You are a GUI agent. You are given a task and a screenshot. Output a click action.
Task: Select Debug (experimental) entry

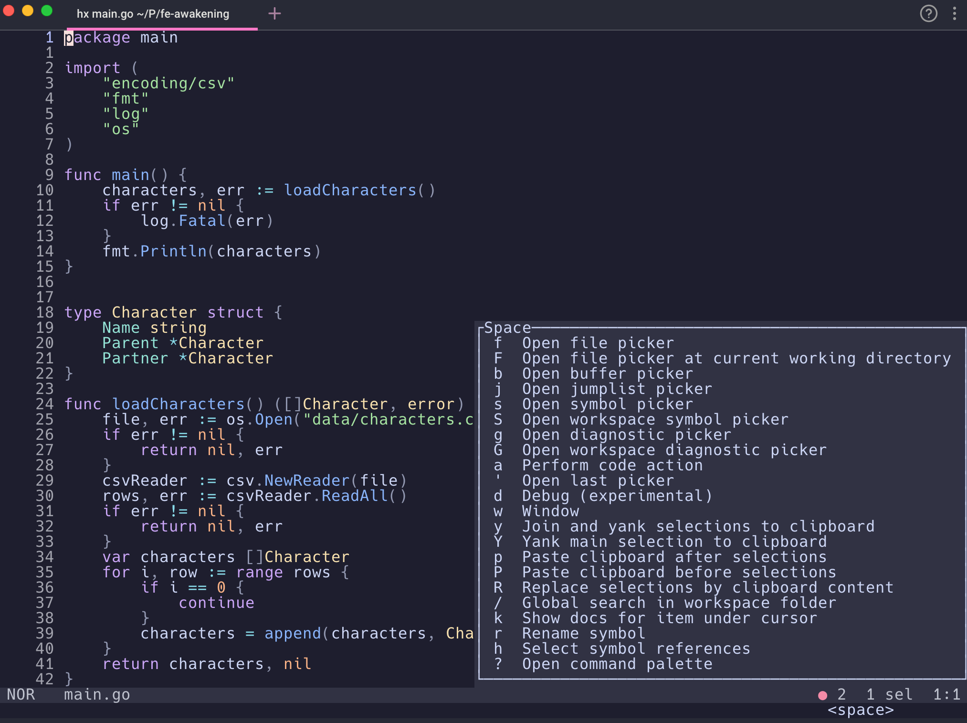click(x=617, y=496)
